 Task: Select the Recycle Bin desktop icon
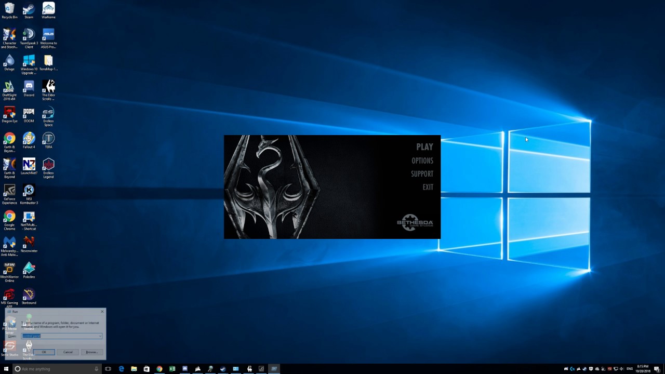coord(9,10)
